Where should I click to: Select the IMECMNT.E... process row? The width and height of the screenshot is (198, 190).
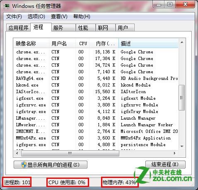coord(96,131)
